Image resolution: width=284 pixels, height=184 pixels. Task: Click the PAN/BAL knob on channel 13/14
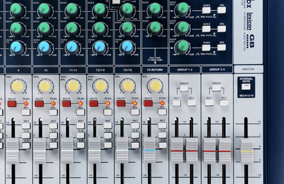coord(100,86)
